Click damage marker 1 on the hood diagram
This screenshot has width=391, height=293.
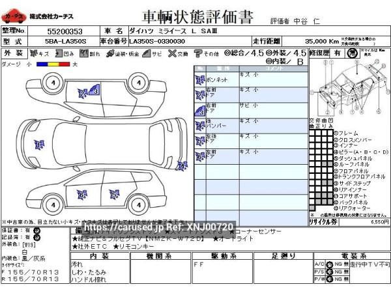pos(40,145)
